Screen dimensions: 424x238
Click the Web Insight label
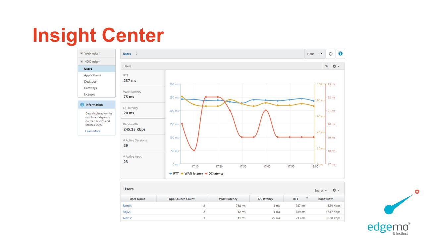(x=92, y=53)
